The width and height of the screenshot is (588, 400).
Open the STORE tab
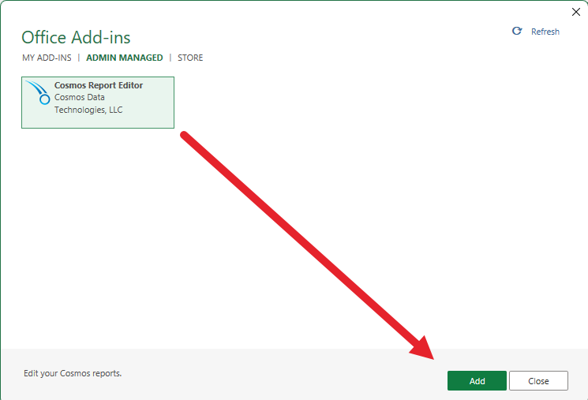pos(190,58)
